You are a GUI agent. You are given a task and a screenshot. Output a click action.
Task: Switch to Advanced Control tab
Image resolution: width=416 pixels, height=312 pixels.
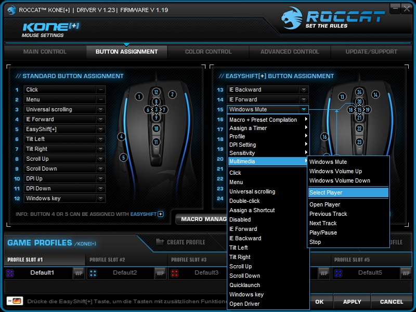click(290, 51)
